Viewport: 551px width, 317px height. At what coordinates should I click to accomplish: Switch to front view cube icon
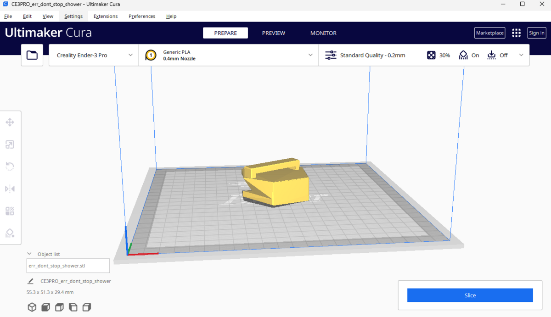[x=45, y=307]
